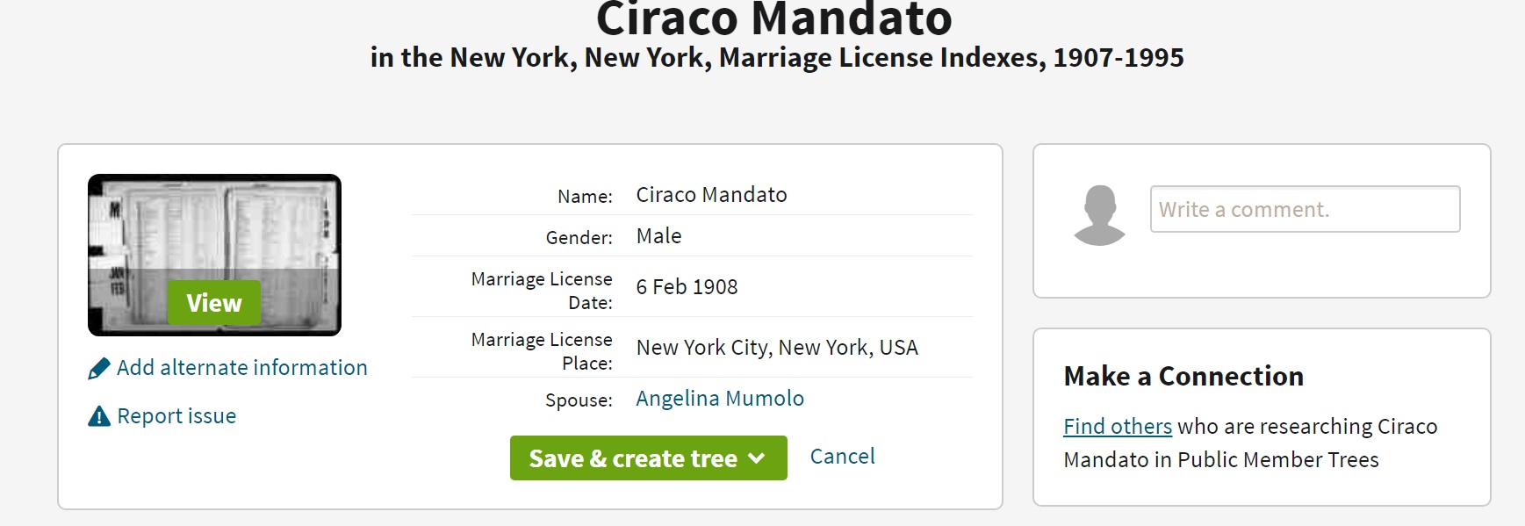
Task: Open spouse Angelina Mumolo's record link
Action: tap(720, 399)
